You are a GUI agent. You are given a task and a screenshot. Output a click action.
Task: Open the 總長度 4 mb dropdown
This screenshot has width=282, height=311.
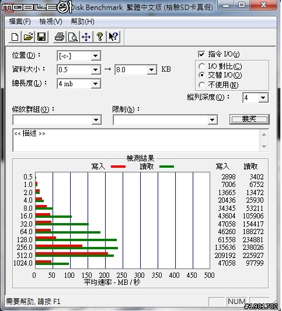pyautogui.click(x=95, y=84)
